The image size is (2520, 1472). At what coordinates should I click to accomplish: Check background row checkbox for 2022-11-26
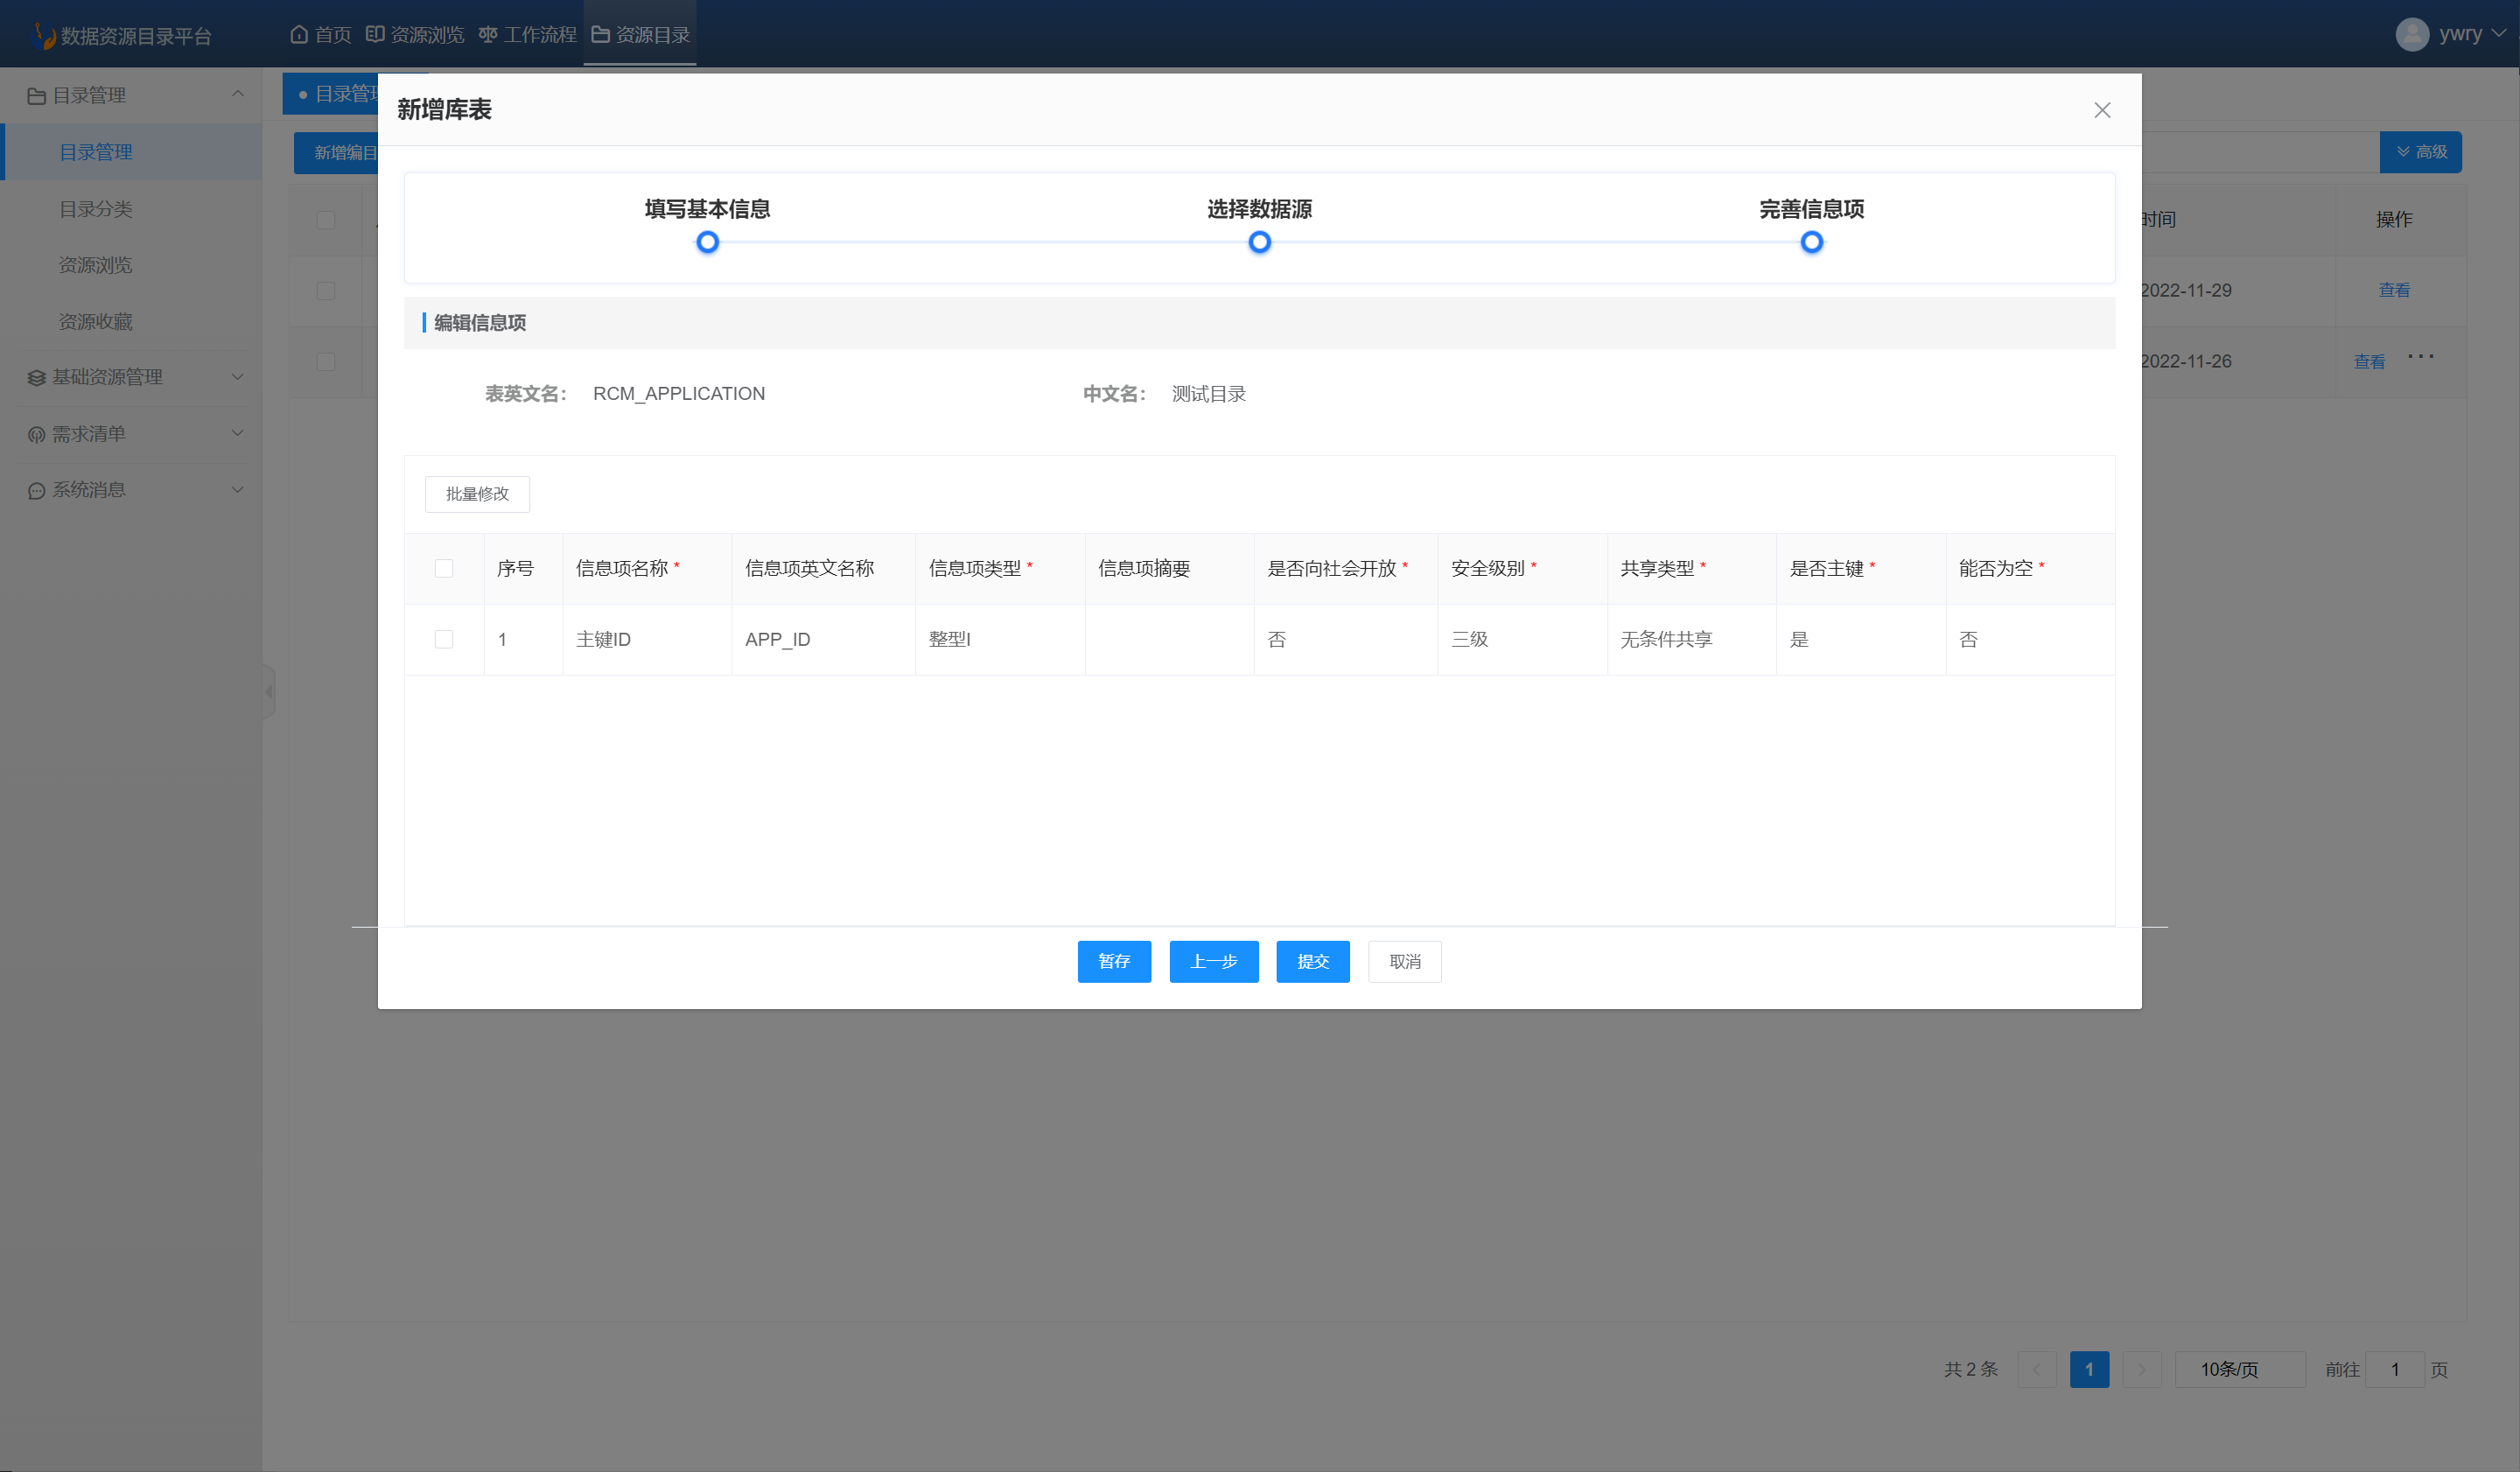(326, 362)
